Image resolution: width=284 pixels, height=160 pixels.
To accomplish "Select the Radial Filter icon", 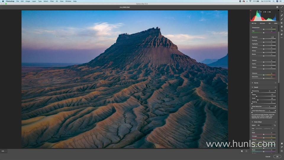I will click(282, 27).
